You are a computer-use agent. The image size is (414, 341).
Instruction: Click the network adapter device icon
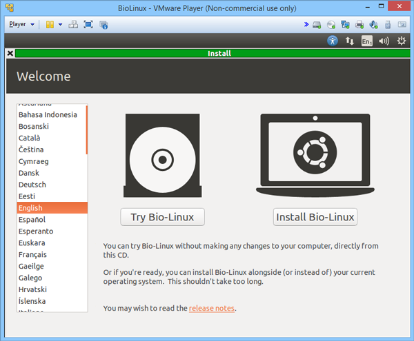[x=345, y=25]
